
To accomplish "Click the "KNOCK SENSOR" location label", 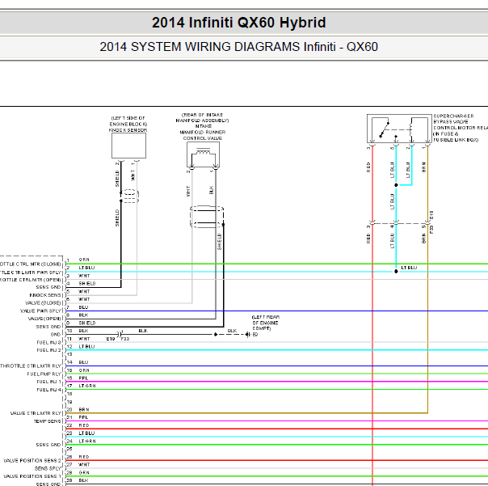I will [128, 130].
